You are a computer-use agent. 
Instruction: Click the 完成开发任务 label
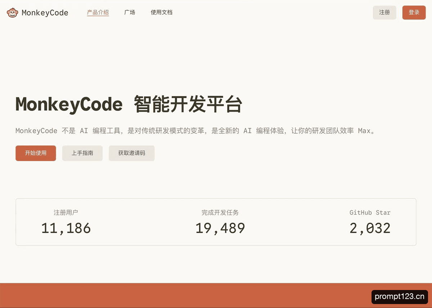click(220, 213)
